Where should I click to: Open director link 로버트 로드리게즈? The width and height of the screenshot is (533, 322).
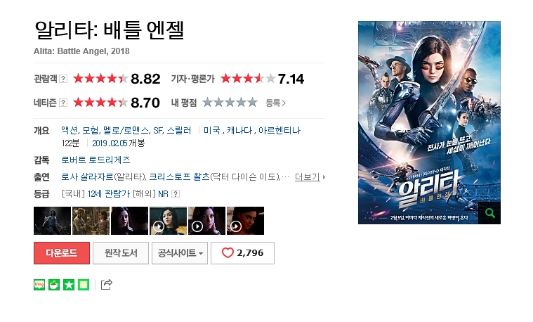(x=96, y=160)
